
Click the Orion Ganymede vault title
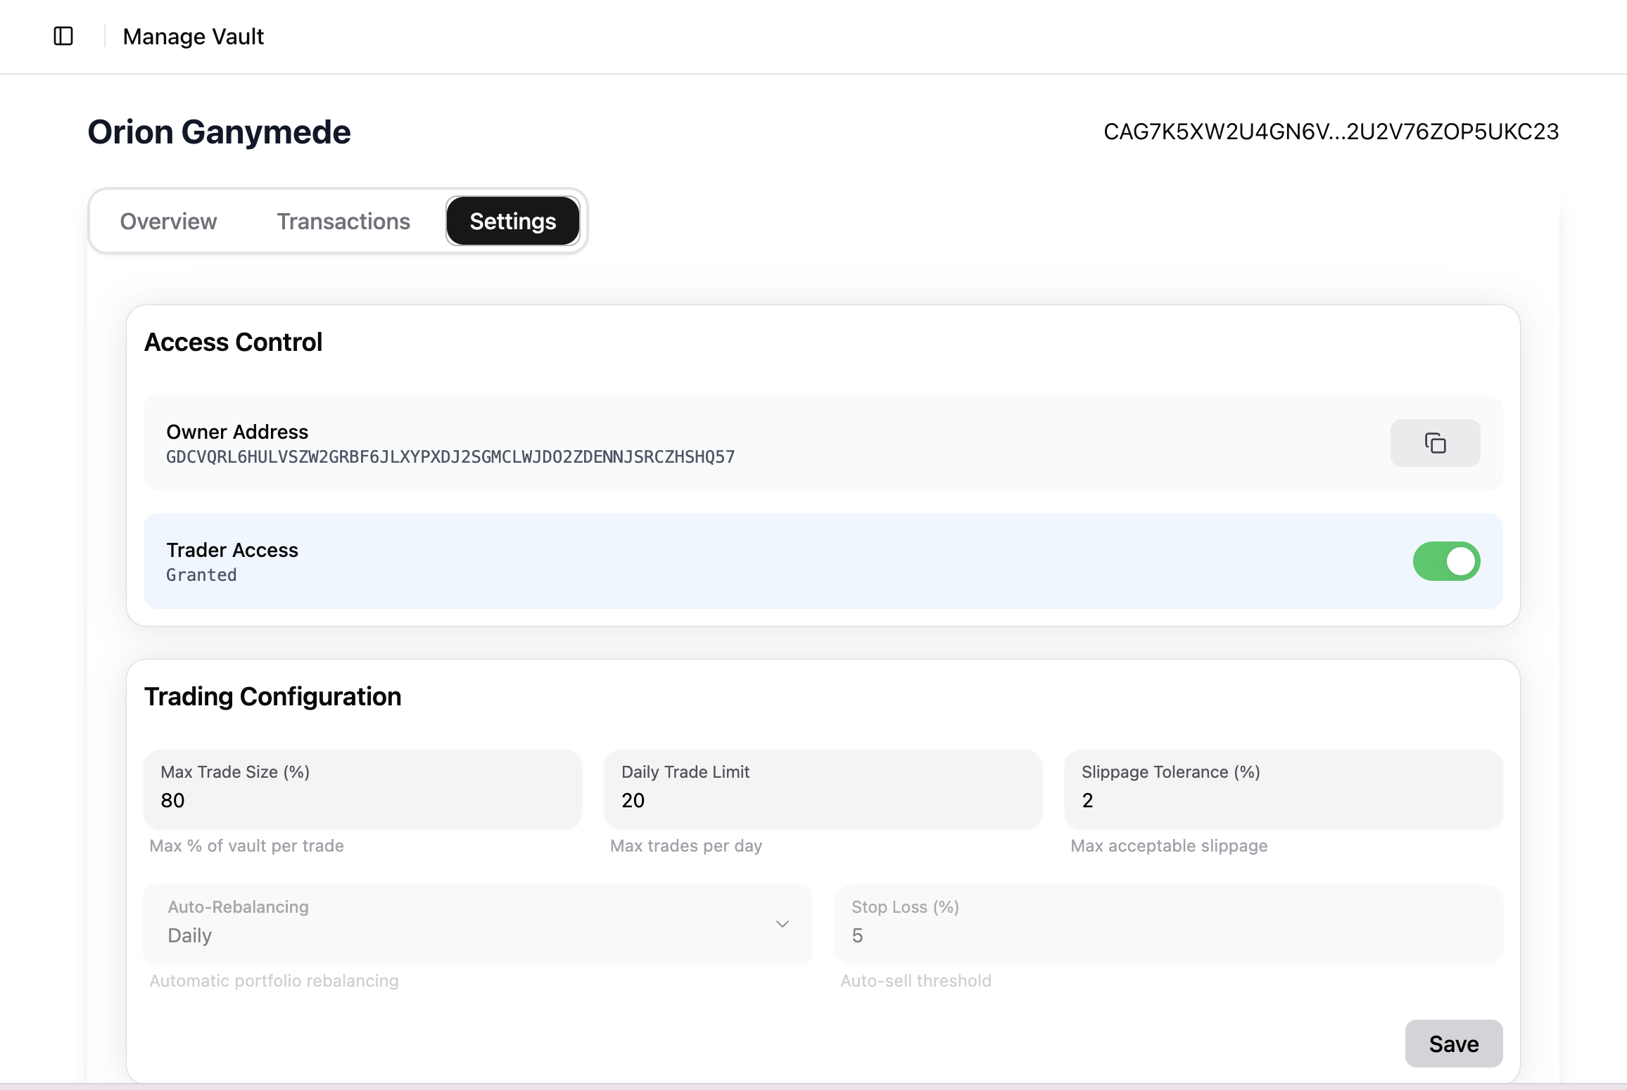click(218, 132)
